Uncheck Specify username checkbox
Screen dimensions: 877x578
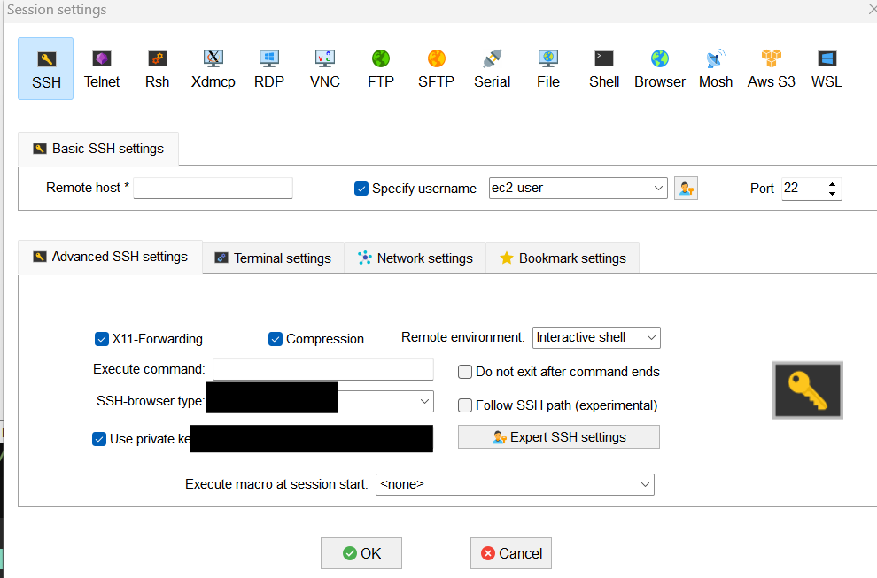pyautogui.click(x=361, y=189)
